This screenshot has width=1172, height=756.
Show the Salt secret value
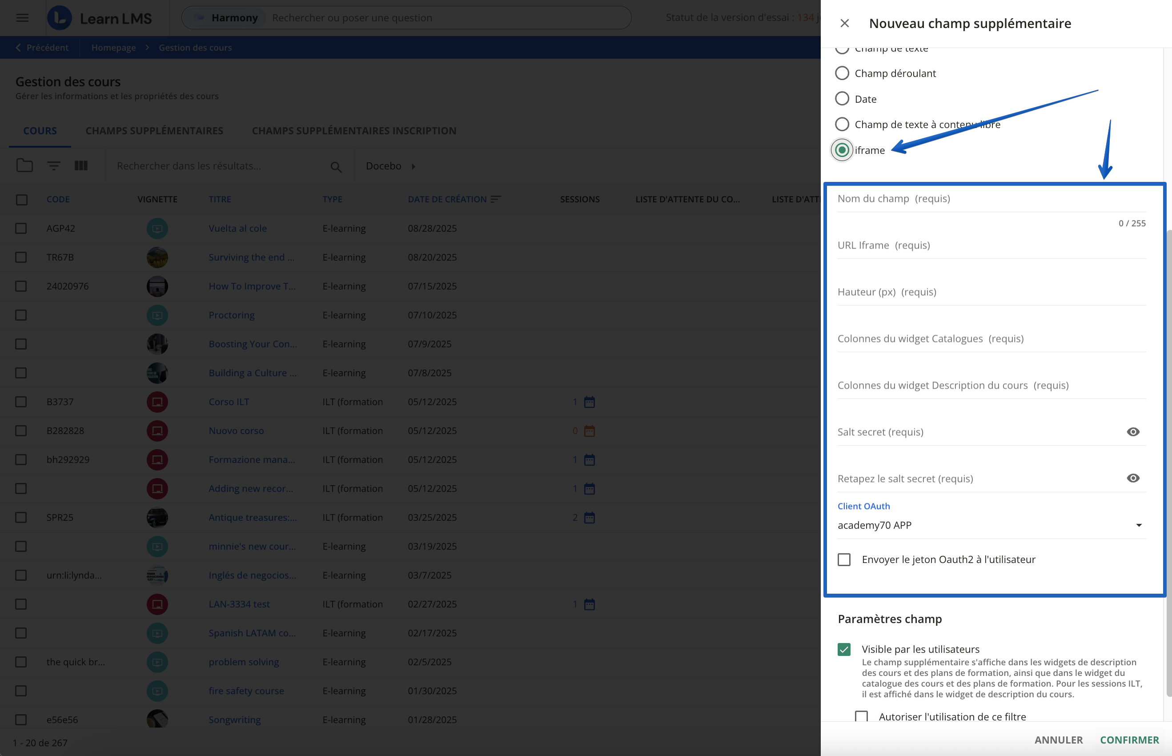1133,432
